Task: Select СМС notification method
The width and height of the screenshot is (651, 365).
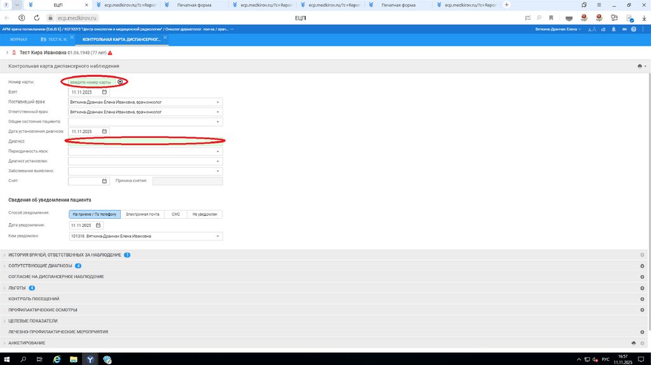Action: point(175,214)
